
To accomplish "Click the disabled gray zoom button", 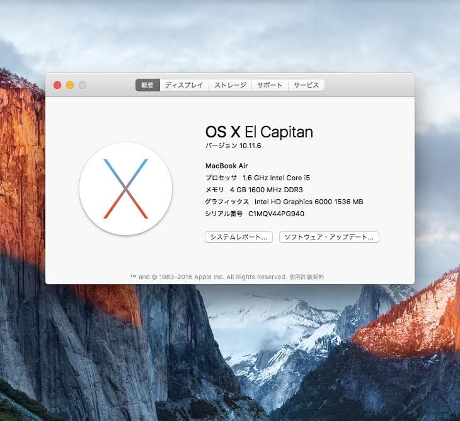I will coord(83,85).
